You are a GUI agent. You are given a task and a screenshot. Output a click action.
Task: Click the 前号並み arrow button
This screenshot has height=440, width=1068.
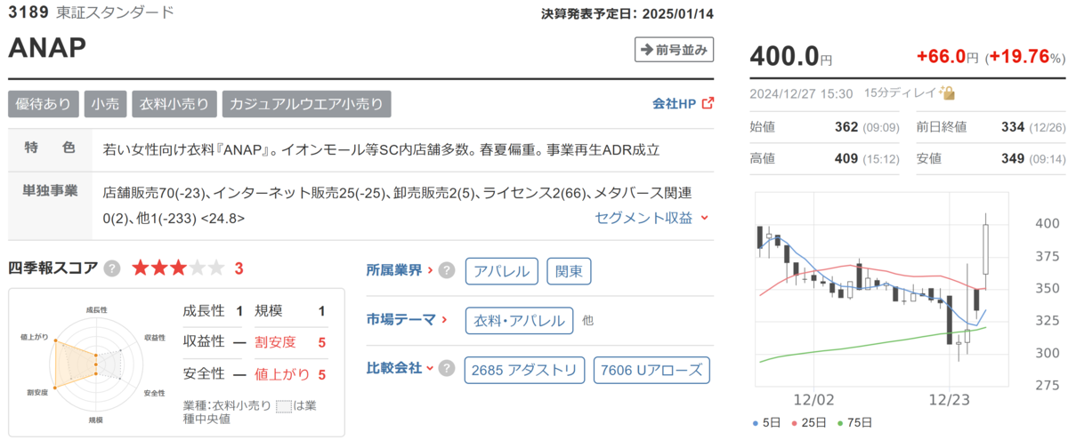674,50
